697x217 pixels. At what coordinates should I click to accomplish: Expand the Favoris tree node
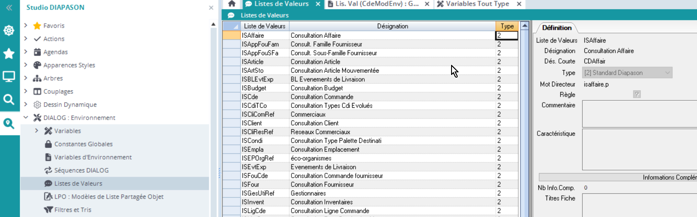click(x=26, y=25)
